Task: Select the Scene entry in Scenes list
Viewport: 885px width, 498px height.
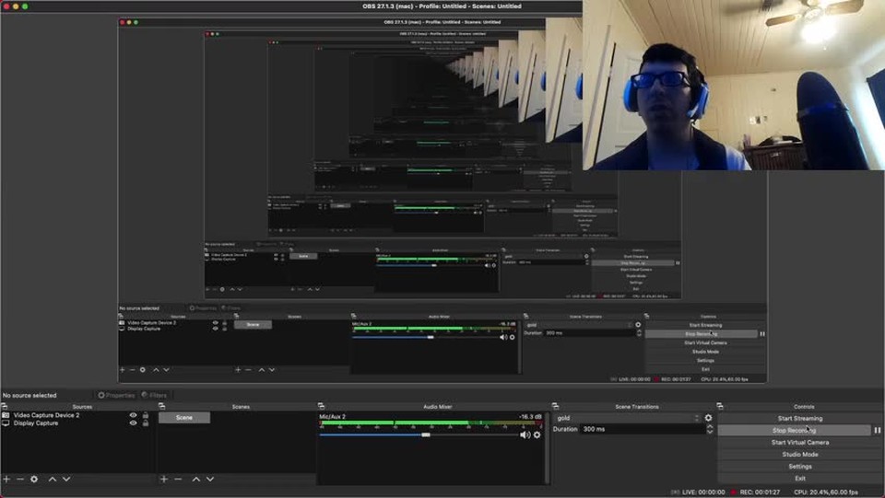Action: coord(184,418)
